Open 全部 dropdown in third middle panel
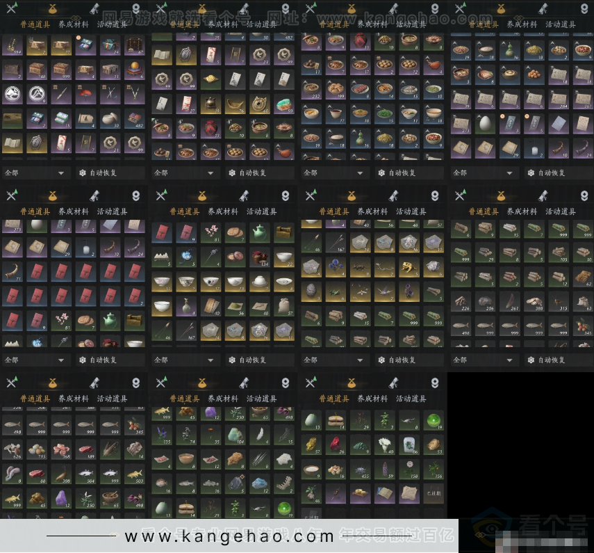The image size is (594, 553). pyautogui.click(x=334, y=360)
